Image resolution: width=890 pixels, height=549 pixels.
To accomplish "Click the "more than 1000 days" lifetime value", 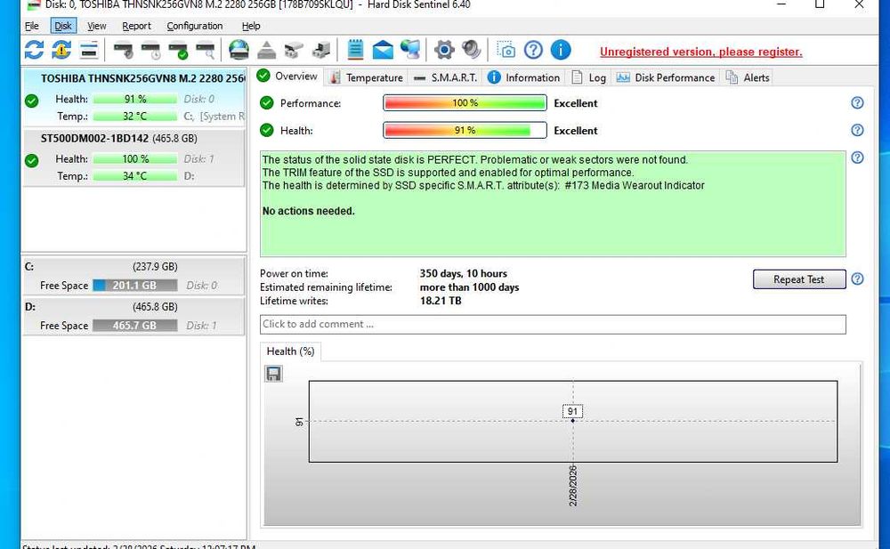I will 469,287.
